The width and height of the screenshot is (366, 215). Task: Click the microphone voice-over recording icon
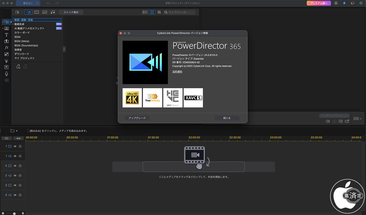[x=7, y=74]
